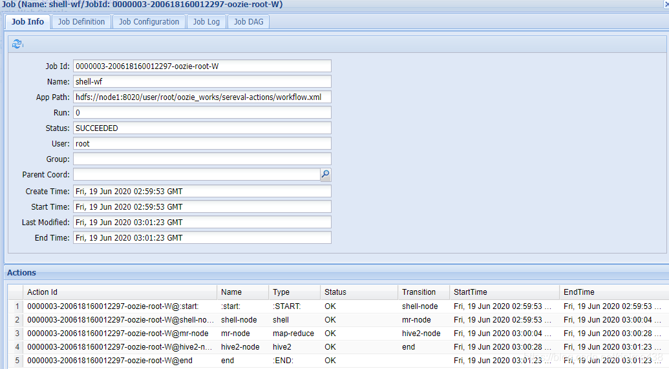Sort by the Name column header

(243, 292)
